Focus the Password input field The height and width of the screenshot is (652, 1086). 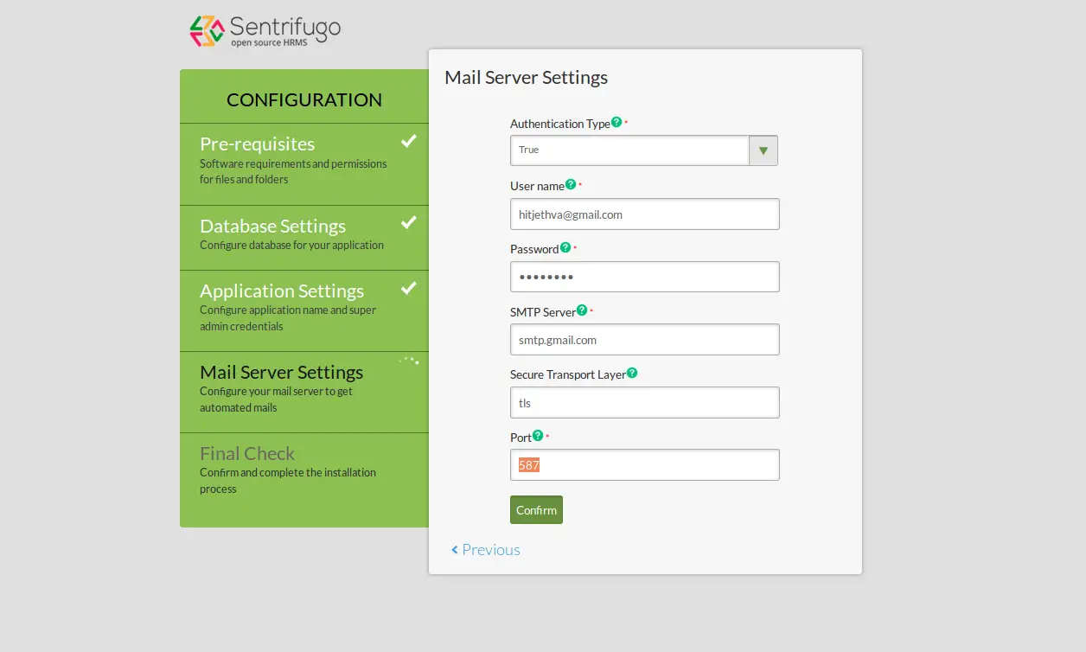pyautogui.click(x=645, y=277)
